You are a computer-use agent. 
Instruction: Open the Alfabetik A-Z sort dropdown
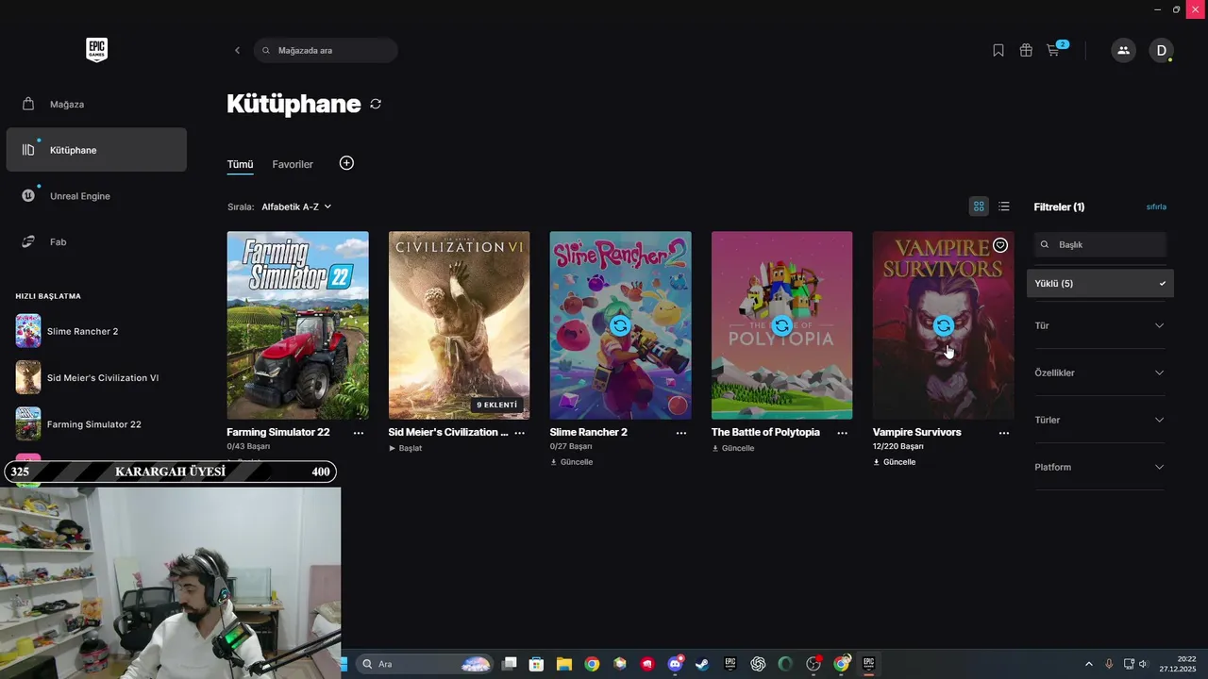[x=296, y=207]
